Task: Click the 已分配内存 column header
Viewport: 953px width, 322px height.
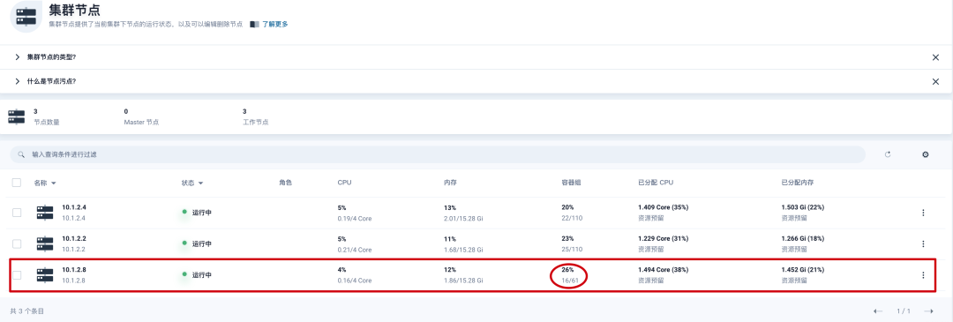Action: [x=798, y=183]
